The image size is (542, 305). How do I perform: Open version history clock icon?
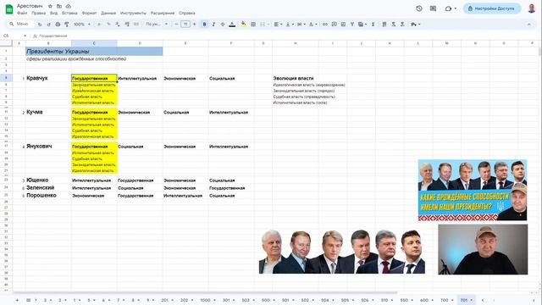click(x=419, y=8)
